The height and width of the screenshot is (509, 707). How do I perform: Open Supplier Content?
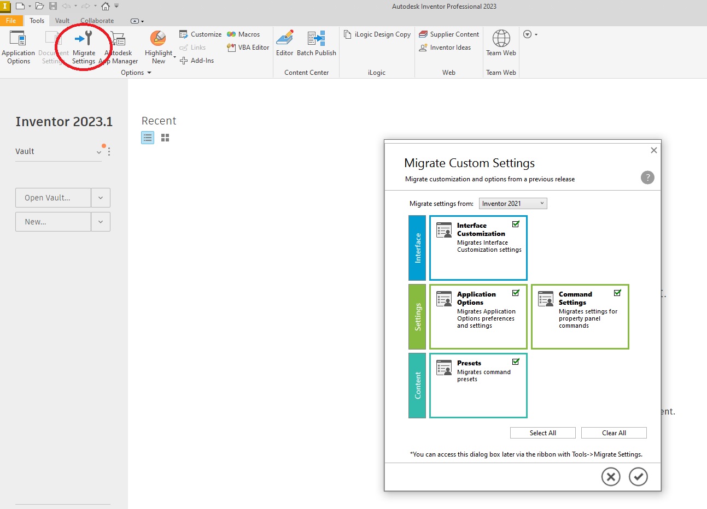point(449,34)
